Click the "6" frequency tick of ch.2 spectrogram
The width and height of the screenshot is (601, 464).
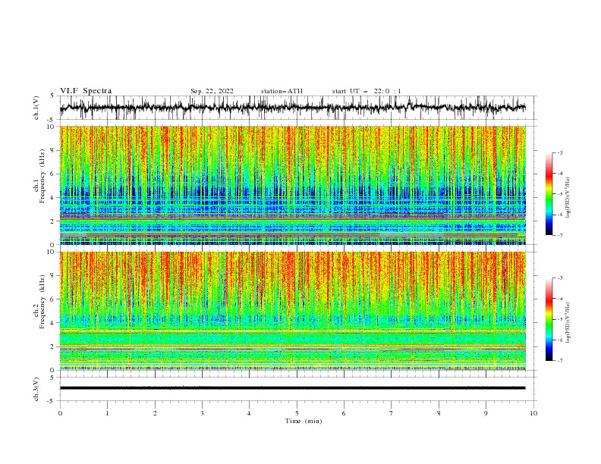click(x=54, y=299)
